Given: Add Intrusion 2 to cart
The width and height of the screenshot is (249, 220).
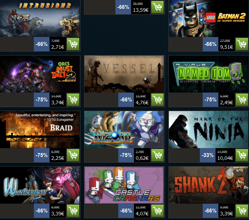Looking at the screenshot, I should [x=73, y=44].
